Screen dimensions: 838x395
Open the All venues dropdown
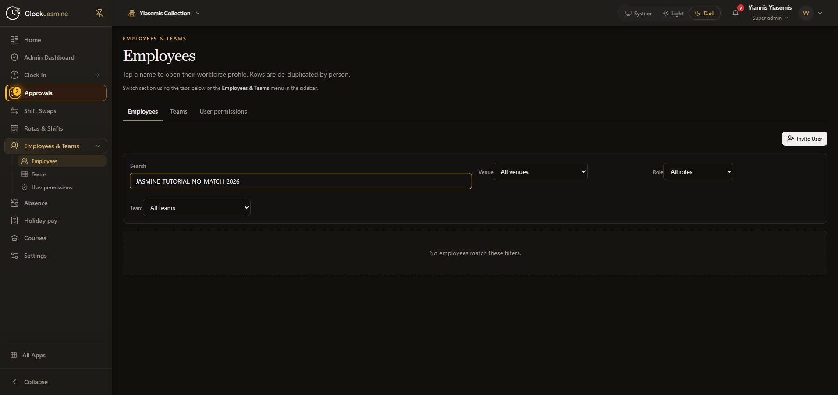click(x=540, y=171)
